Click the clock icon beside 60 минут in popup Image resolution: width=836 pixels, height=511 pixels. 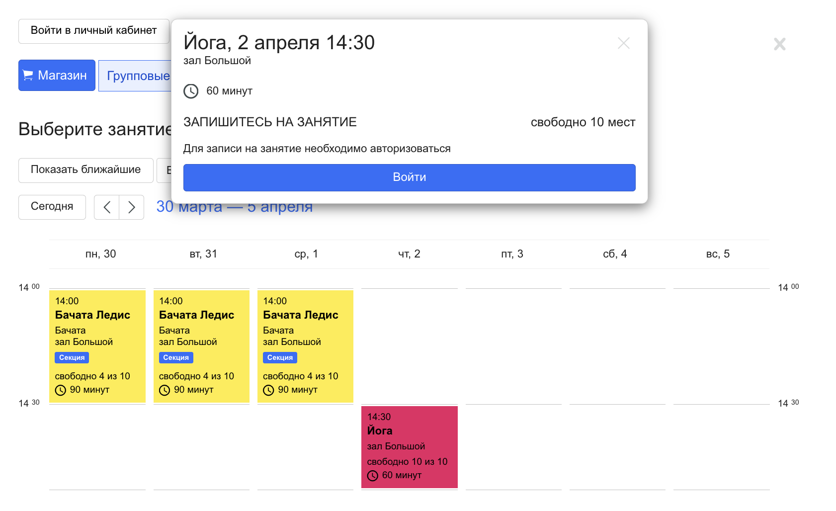pos(191,91)
